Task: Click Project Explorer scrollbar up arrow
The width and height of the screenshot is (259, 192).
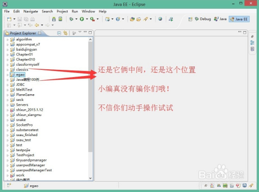Action: pyautogui.click(x=90, y=39)
